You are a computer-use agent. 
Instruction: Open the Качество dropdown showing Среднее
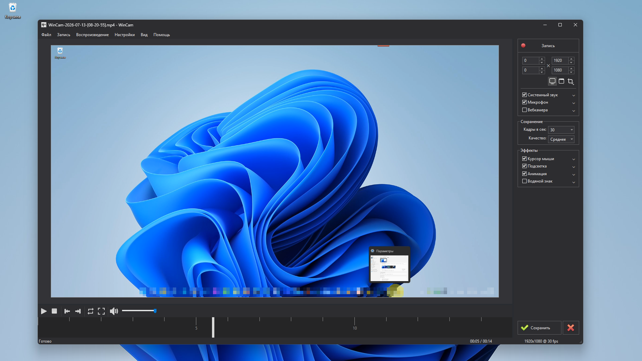pyautogui.click(x=561, y=139)
